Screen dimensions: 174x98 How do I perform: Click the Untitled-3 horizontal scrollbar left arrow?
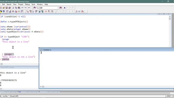(41, 87)
